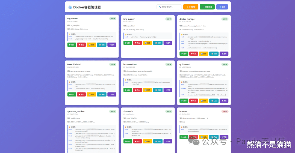Focus the container name search field

click(x=169, y=7)
